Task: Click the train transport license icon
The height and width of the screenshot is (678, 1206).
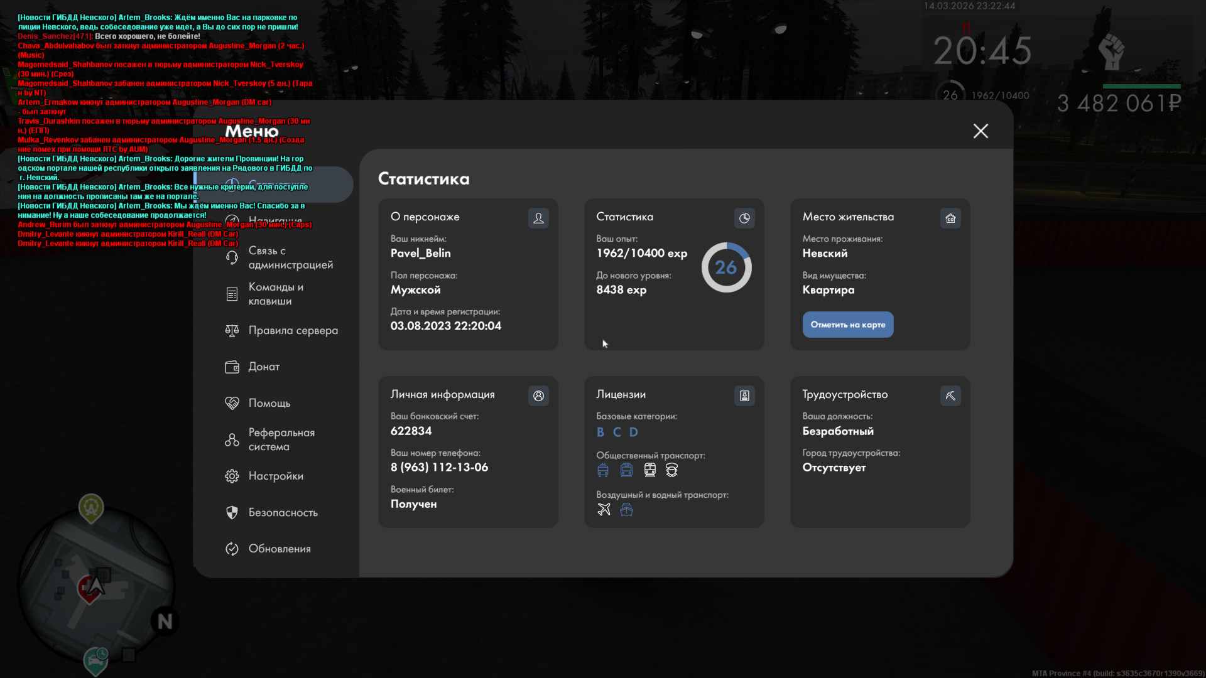Action: tap(650, 470)
